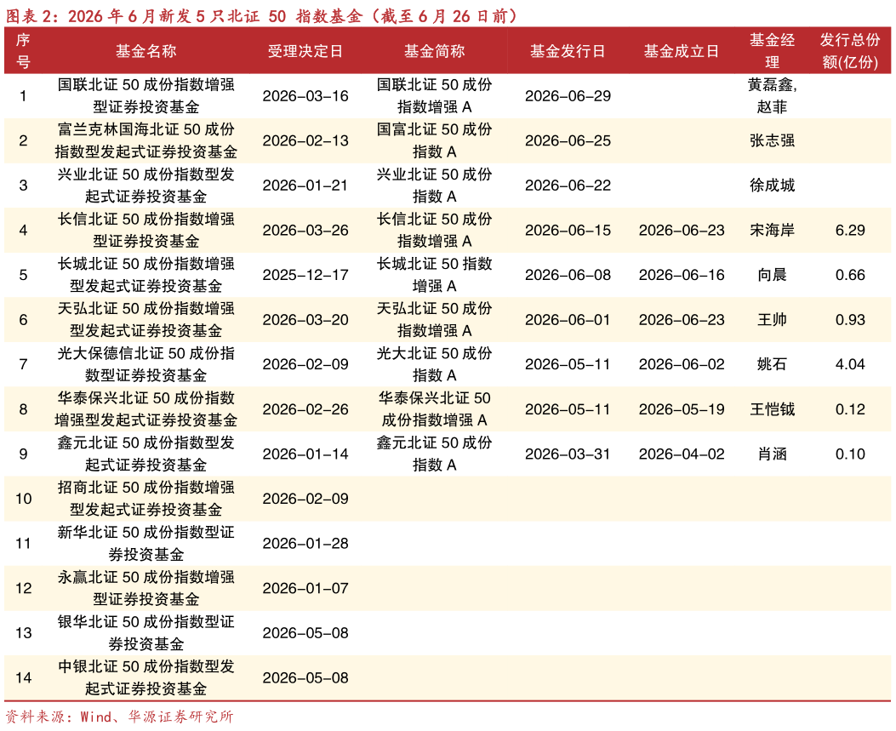The image size is (896, 731).
Task: Select fund name 天弘北证50成份指数增强型发起式
Action: pyautogui.click(x=146, y=319)
